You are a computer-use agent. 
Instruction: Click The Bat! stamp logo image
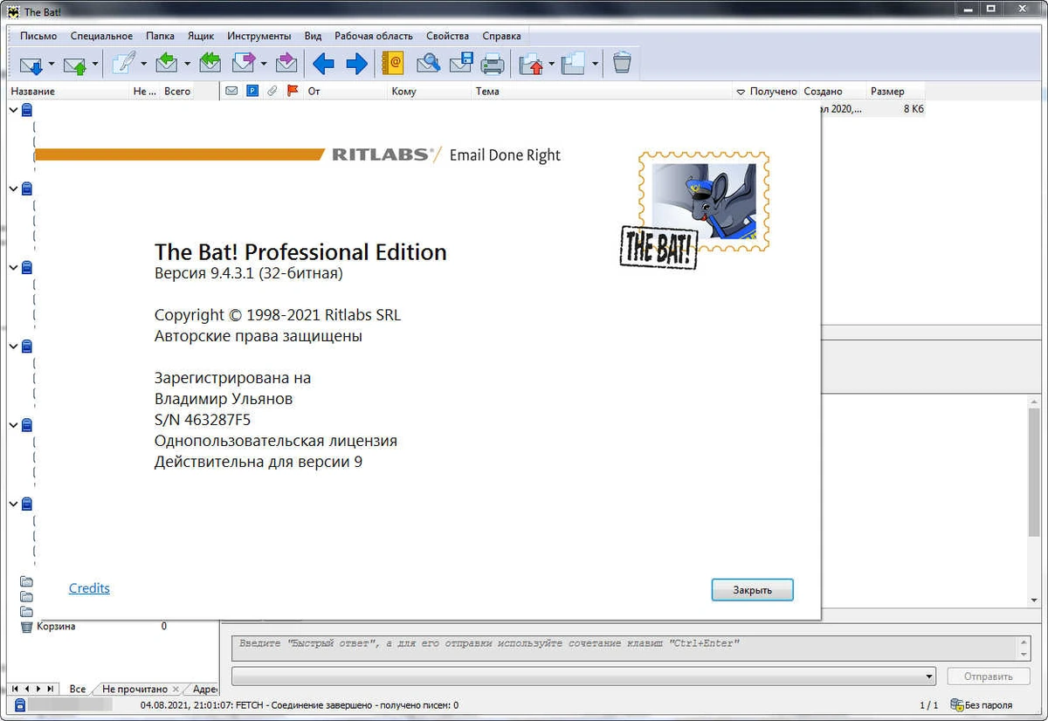pos(694,210)
